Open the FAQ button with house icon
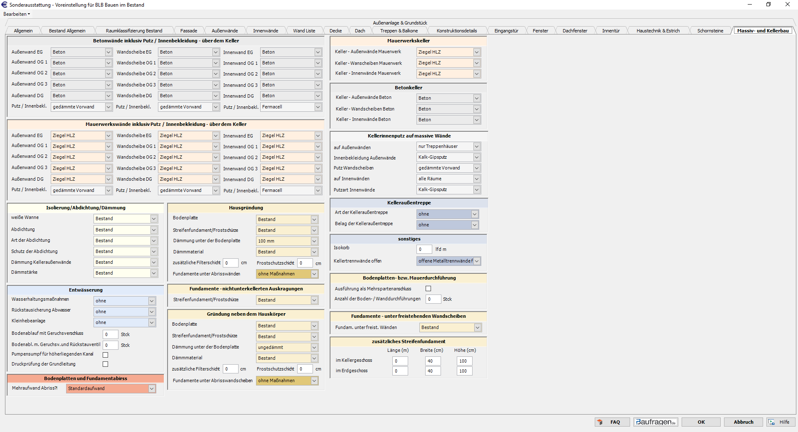 [x=612, y=422]
